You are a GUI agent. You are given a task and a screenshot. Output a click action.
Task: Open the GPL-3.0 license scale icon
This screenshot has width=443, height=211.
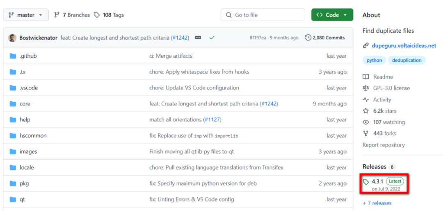pyautogui.click(x=366, y=88)
